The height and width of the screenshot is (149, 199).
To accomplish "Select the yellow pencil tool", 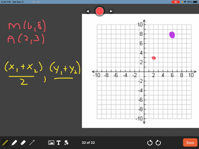I will 5,143.
